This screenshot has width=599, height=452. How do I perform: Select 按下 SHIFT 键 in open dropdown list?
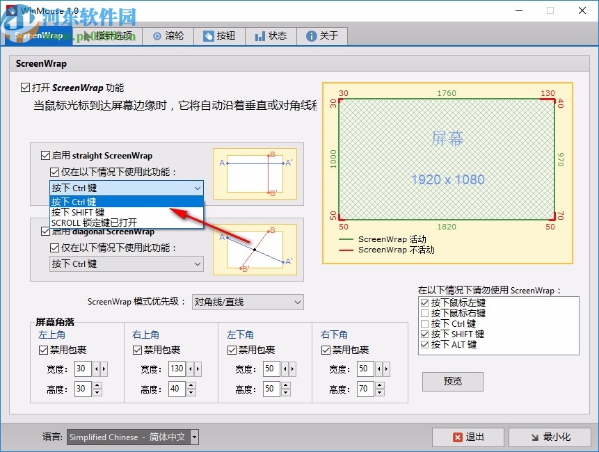127,212
